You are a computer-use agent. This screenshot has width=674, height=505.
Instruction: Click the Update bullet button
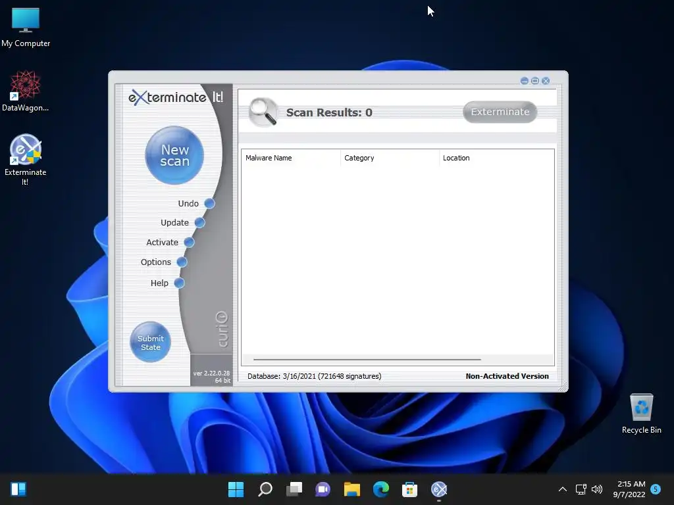pos(199,222)
